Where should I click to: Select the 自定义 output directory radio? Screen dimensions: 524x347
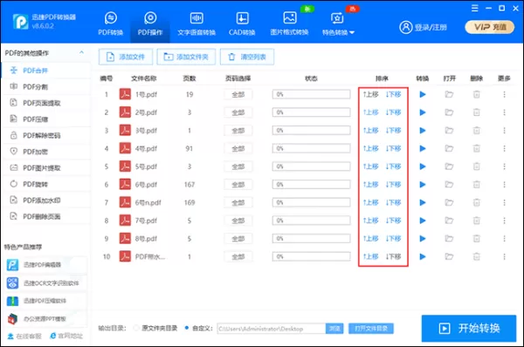[x=187, y=328]
